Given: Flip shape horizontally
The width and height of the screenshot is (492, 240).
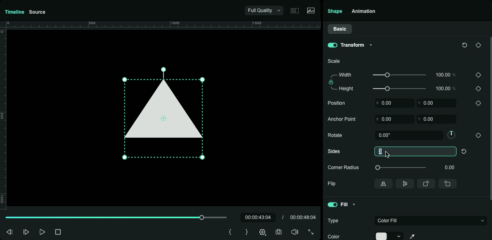Looking at the screenshot, I should tap(383, 184).
